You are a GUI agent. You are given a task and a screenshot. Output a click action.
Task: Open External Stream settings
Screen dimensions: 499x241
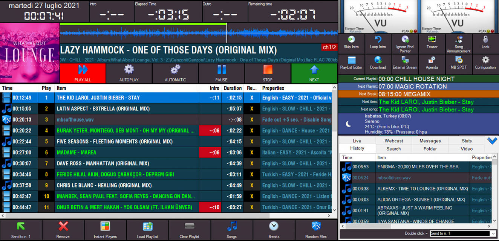click(405, 64)
